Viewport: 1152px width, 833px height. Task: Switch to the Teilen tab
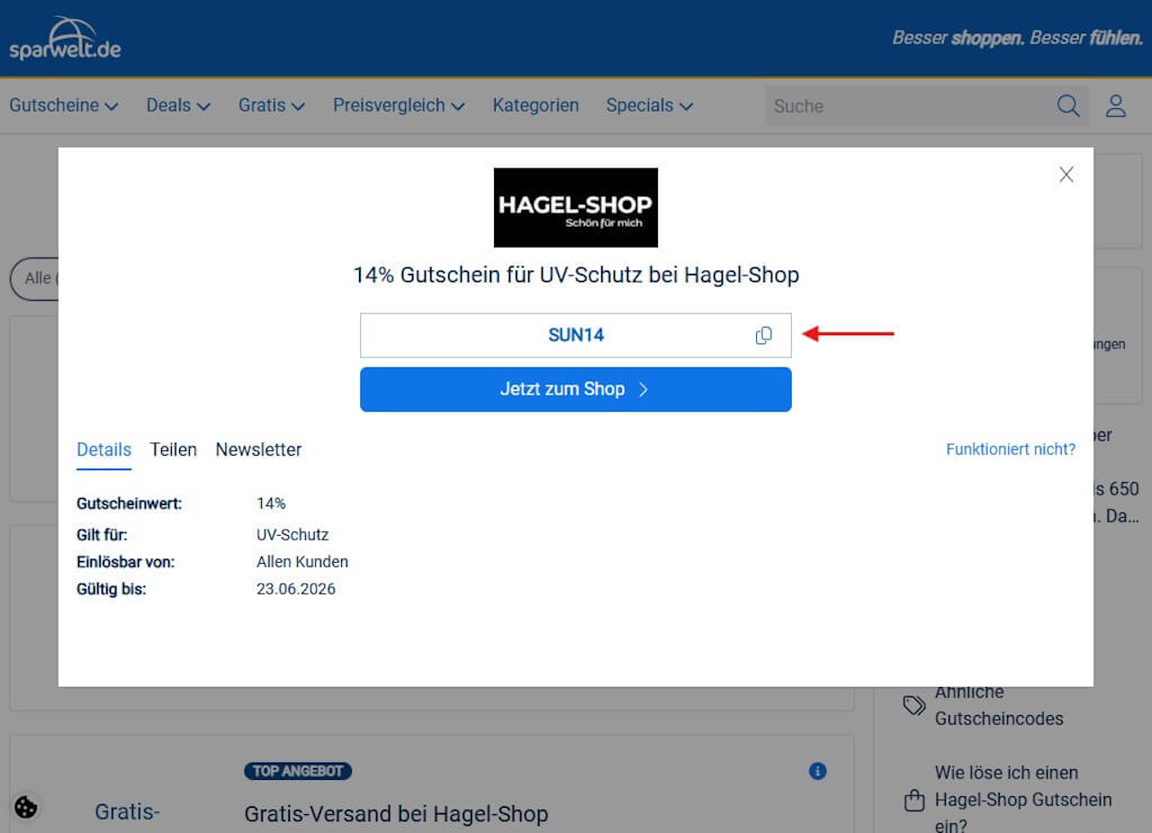point(174,449)
